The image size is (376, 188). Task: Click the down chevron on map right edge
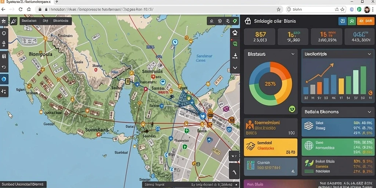pyautogui.click(x=235, y=68)
